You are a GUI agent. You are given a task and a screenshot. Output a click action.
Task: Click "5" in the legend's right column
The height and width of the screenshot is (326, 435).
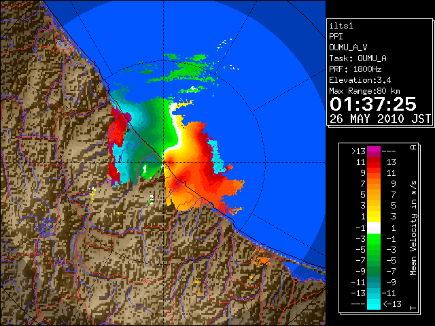tap(394, 206)
